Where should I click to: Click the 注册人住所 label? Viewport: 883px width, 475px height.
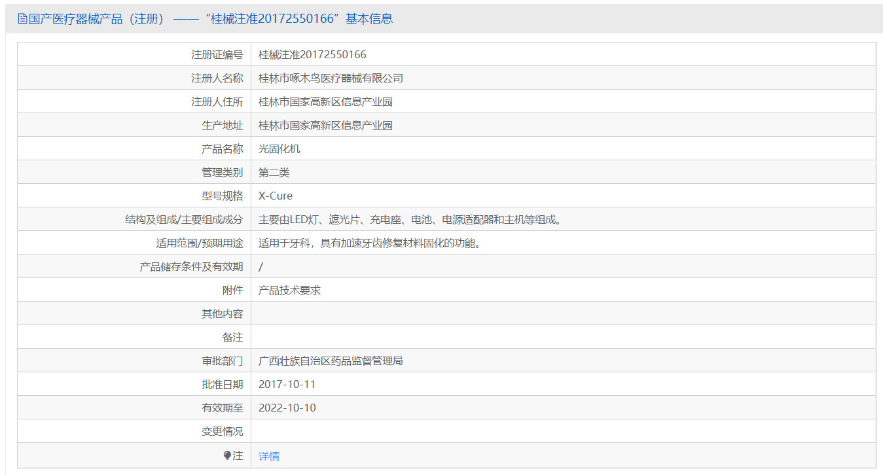tap(217, 101)
